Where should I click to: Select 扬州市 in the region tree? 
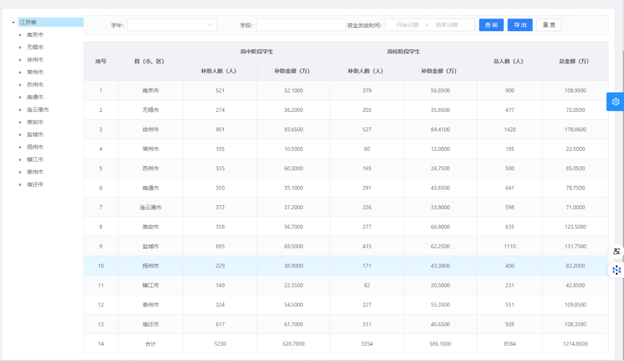(35, 147)
